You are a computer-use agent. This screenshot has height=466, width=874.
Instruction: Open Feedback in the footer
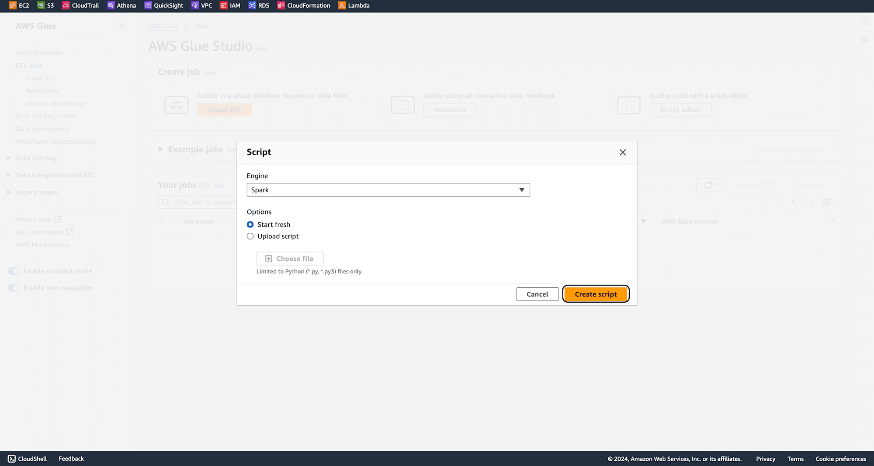[x=71, y=459]
